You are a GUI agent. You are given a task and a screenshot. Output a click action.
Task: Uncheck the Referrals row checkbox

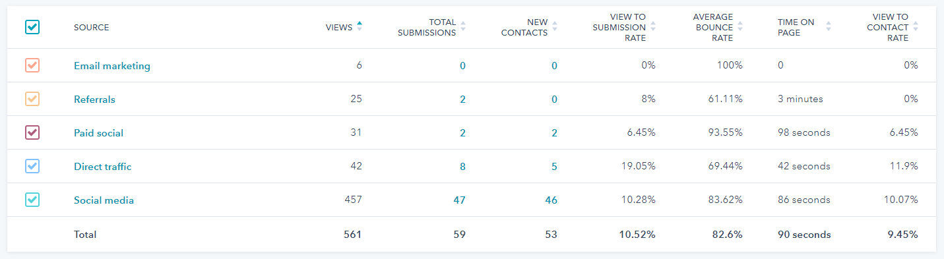(x=32, y=99)
